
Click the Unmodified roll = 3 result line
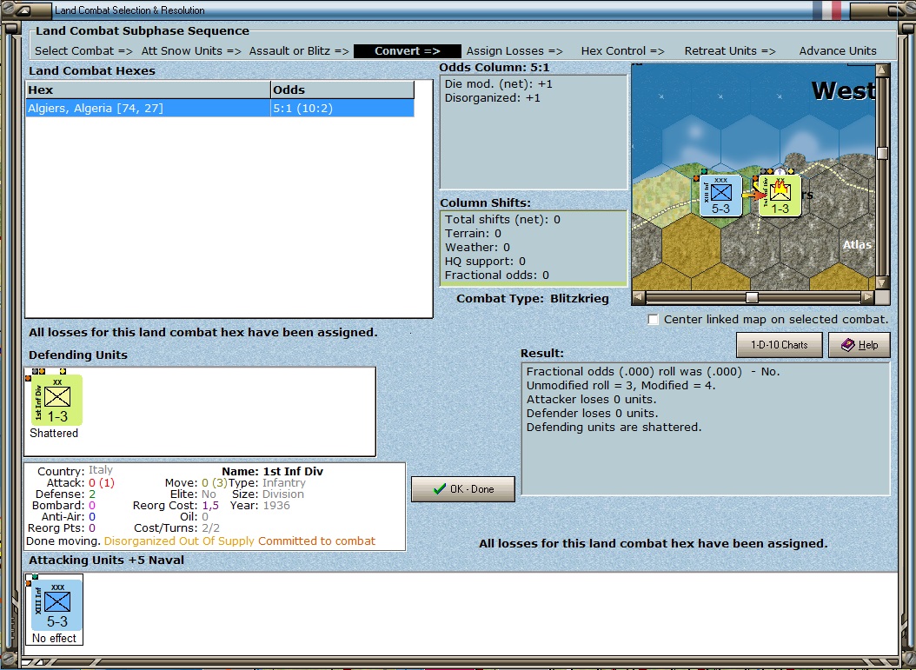pyautogui.click(x=621, y=386)
